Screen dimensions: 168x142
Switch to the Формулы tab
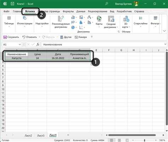(x=68, y=11)
